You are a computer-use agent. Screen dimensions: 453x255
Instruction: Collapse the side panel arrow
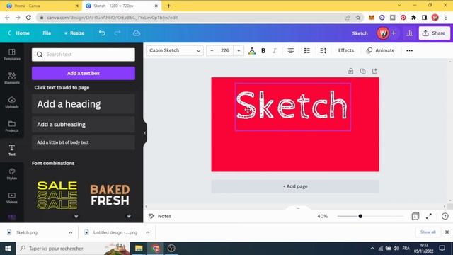pyautogui.click(x=144, y=133)
